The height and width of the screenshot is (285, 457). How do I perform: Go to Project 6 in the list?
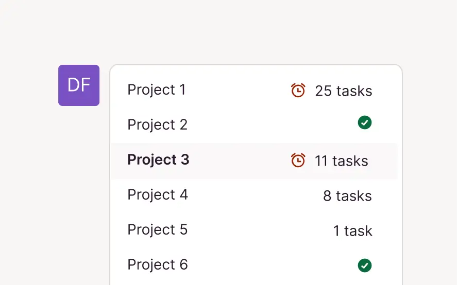point(255,265)
